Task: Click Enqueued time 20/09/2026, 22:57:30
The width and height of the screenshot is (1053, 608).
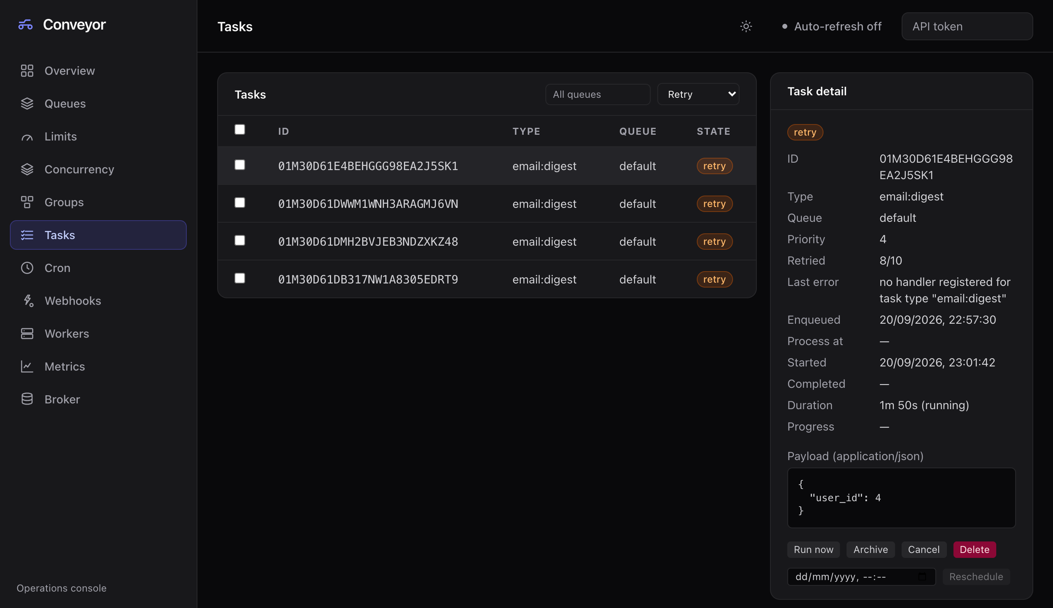Action: pos(937,320)
